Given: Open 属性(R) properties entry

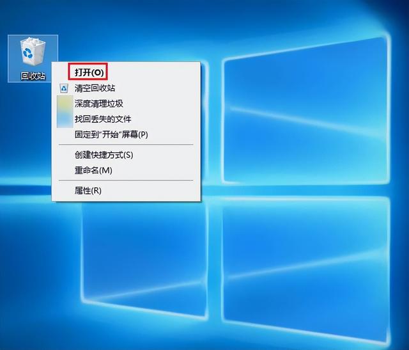Looking at the screenshot, I should click(x=127, y=191).
